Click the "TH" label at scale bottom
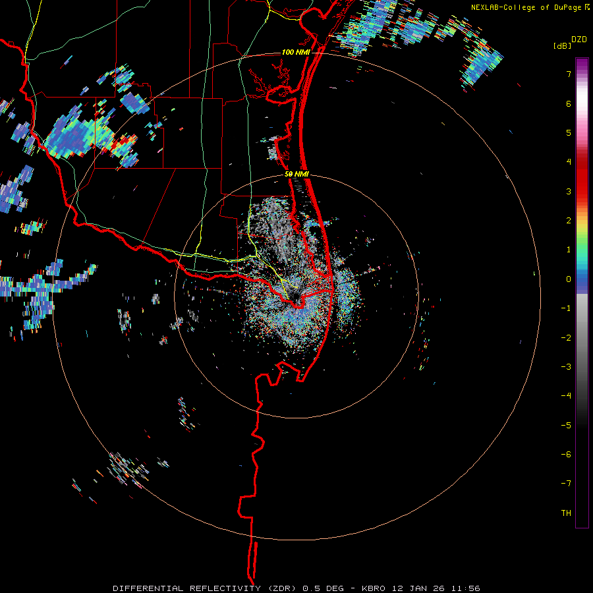The width and height of the screenshot is (593, 593). point(566,513)
